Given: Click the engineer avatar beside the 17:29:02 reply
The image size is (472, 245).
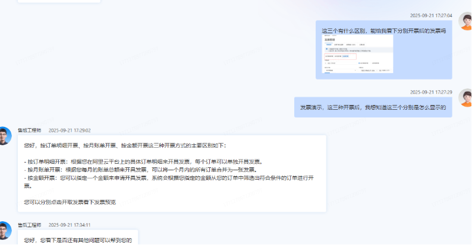Looking at the screenshot, I should point(5,136).
